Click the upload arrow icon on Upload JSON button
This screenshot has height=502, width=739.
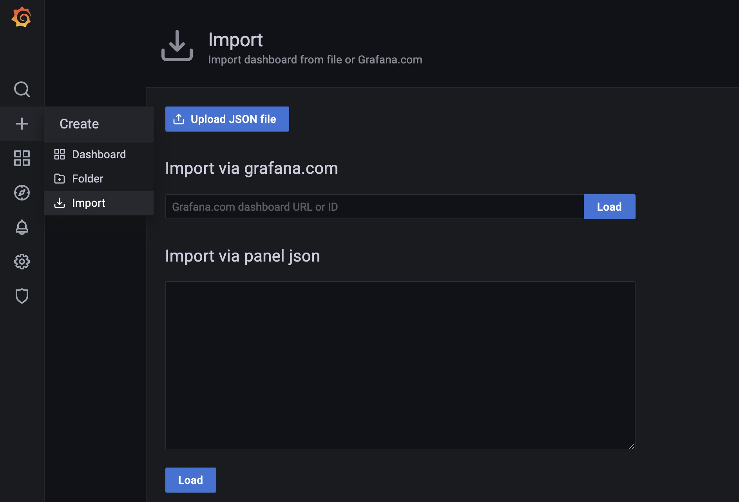click(x=179, y=119)
